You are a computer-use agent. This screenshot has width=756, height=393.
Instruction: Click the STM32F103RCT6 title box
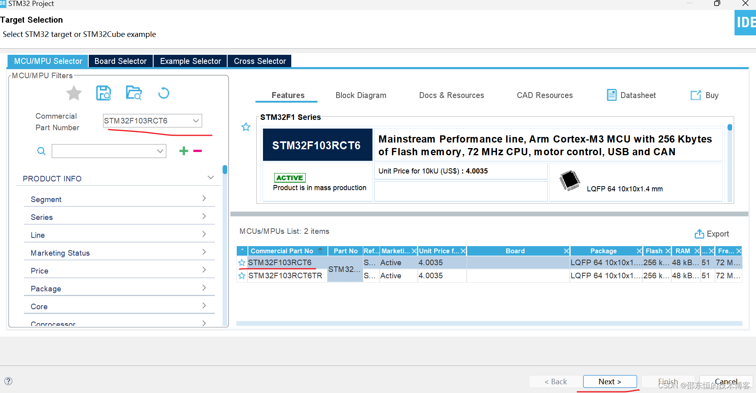click(x=317, y=145)
